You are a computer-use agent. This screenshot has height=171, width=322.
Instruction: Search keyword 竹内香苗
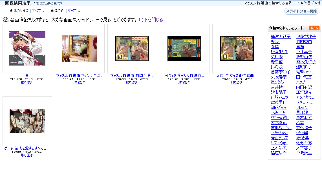coord(304,42)
